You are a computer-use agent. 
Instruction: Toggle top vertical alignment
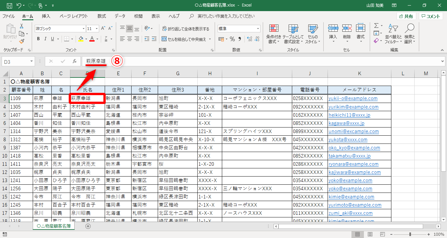[122, 28]
